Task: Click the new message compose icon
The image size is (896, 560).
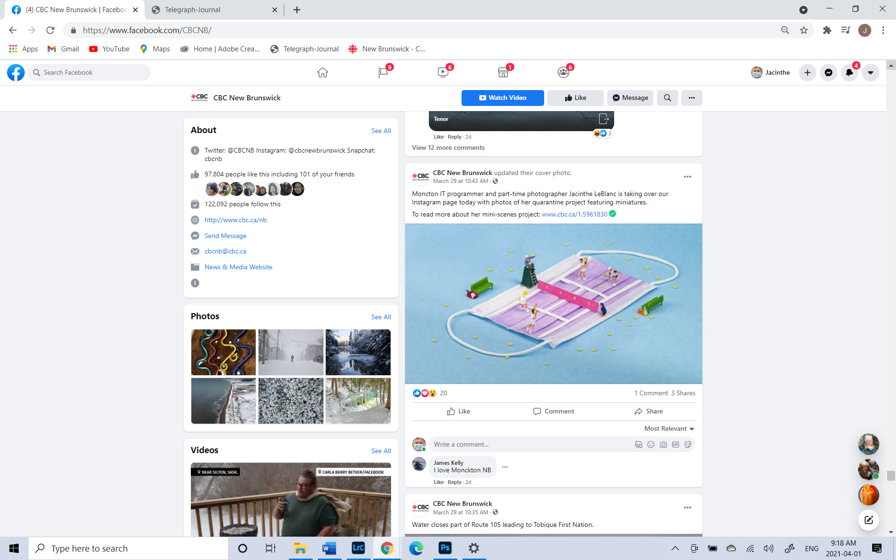Action: 868,520
